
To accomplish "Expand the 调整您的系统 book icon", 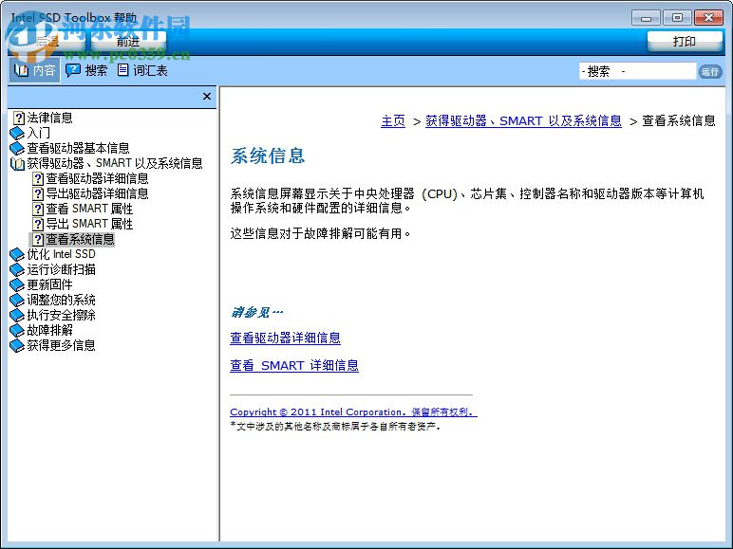I will pos(17,301).
